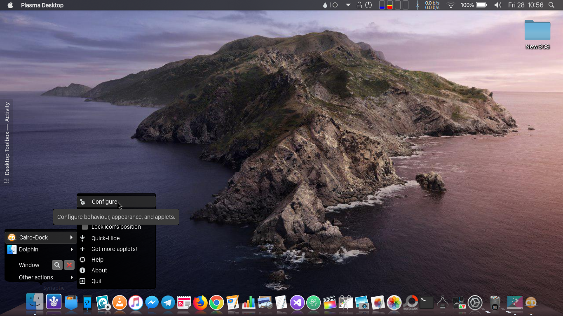Click the 0.0 b/s network speed monitor
This screenshot has height=316, width=563.
pos(432,5)
